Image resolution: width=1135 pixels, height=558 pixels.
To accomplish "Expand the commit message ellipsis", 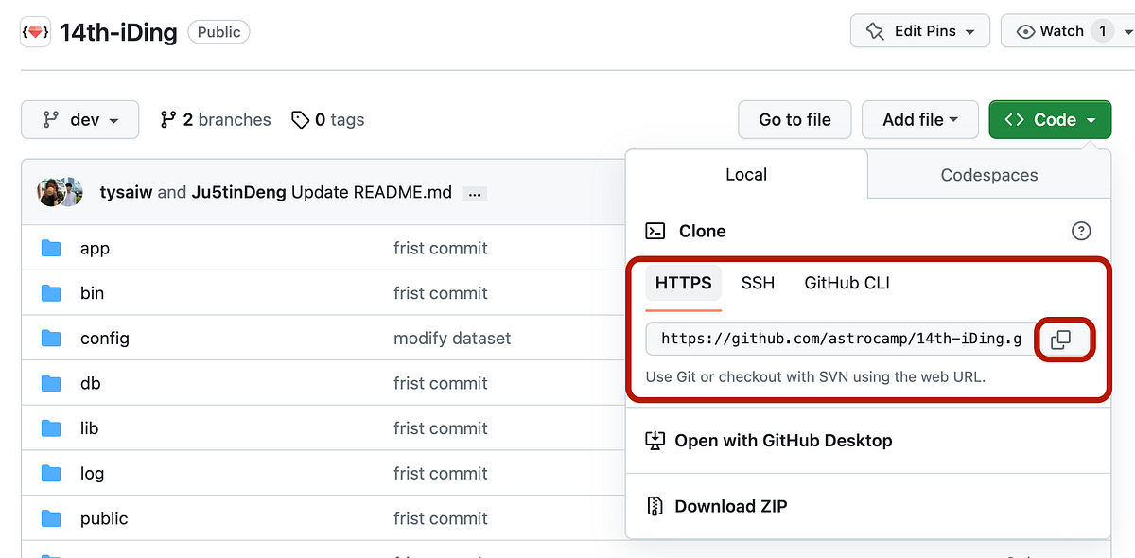I will pos(473,192).
